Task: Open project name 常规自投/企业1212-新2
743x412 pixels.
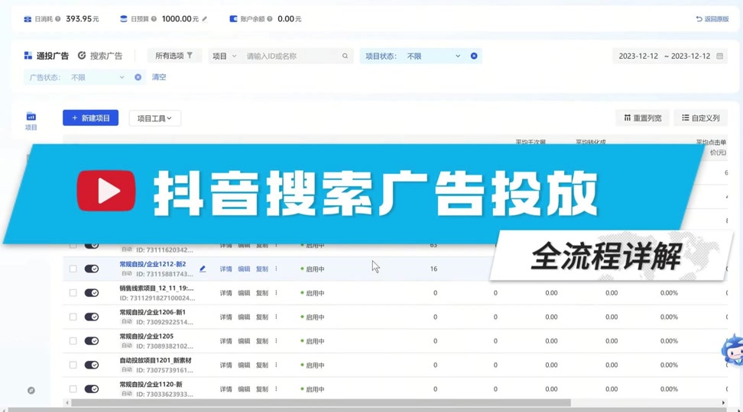Action: pos(153,264)
